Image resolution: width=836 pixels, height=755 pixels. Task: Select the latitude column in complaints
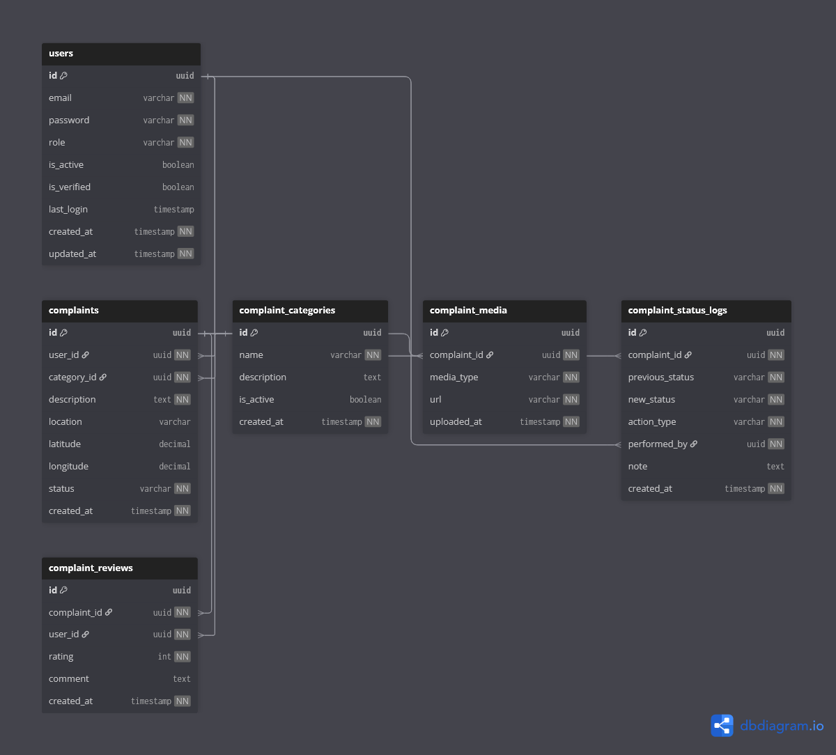point(65,444)
